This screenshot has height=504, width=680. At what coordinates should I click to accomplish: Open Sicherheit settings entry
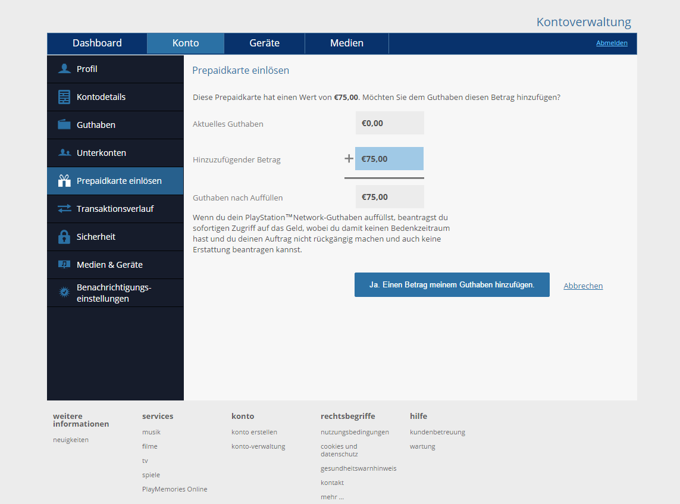(x=115, y=237)
